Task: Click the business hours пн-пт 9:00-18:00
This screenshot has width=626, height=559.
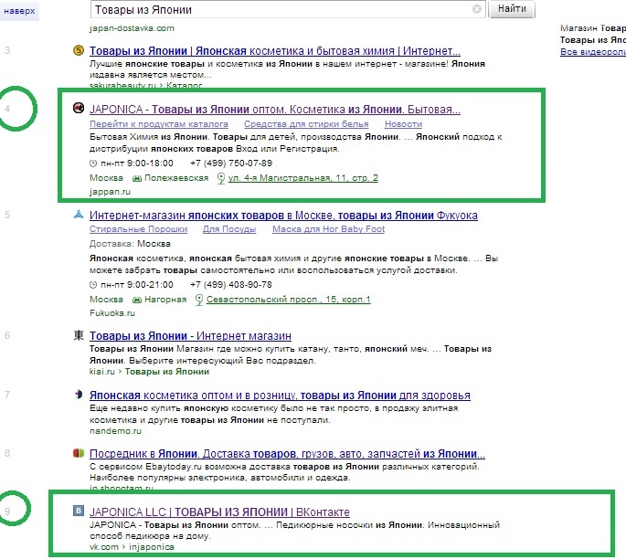Action: [x=137, y=163]
